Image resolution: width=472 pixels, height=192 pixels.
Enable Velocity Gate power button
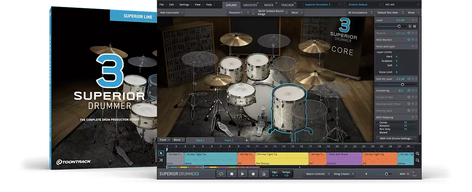coord(409,111)
